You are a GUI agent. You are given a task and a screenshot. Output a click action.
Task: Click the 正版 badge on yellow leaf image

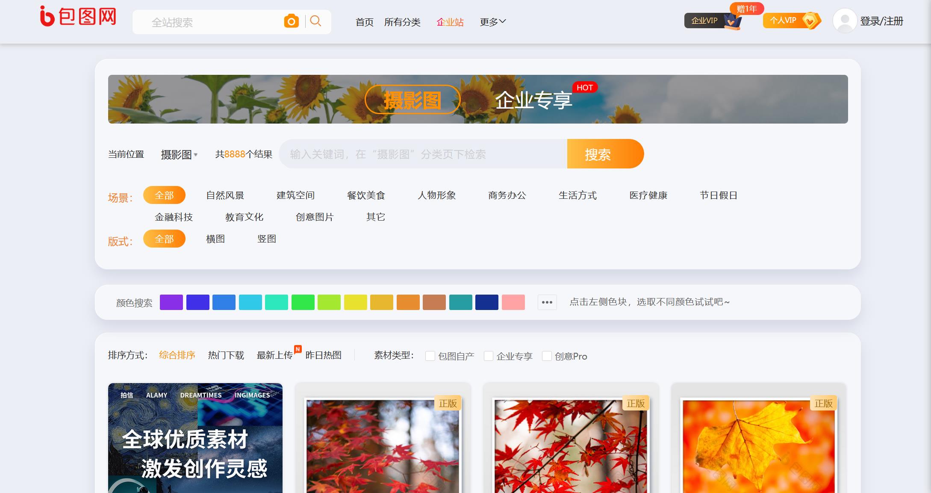click(x=823, y=403)
